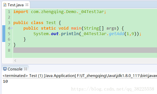This screenshot has width=157, height=94.
Task: Click _04TestJar reference on line 5
Action: [94, 34]
